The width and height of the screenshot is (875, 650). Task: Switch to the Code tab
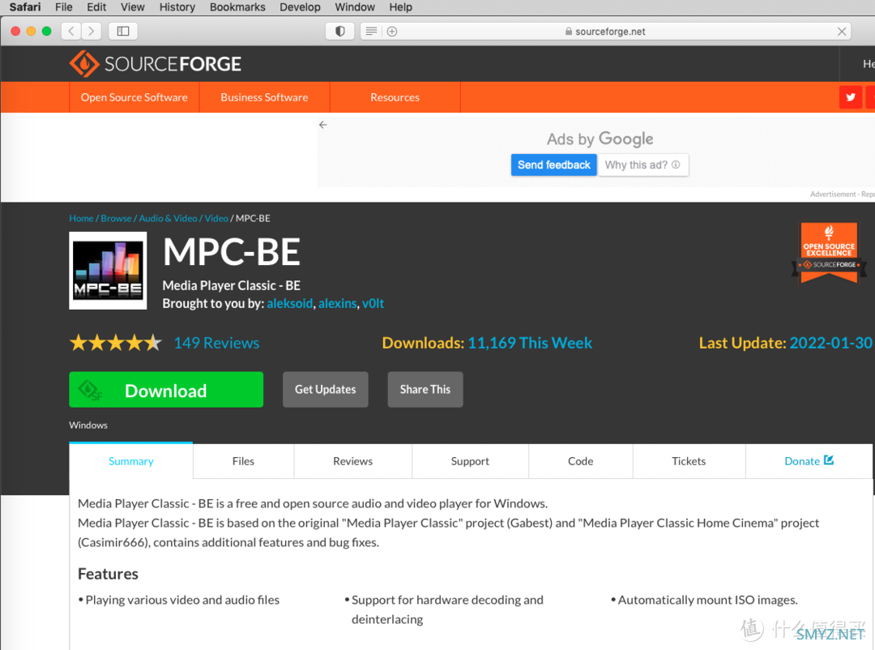(580, 461)
